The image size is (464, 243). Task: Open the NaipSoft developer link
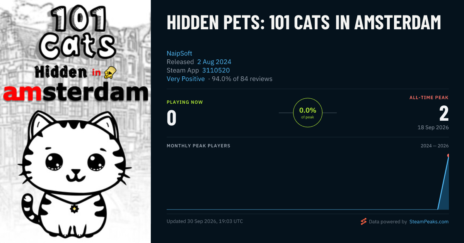(179, 53)
